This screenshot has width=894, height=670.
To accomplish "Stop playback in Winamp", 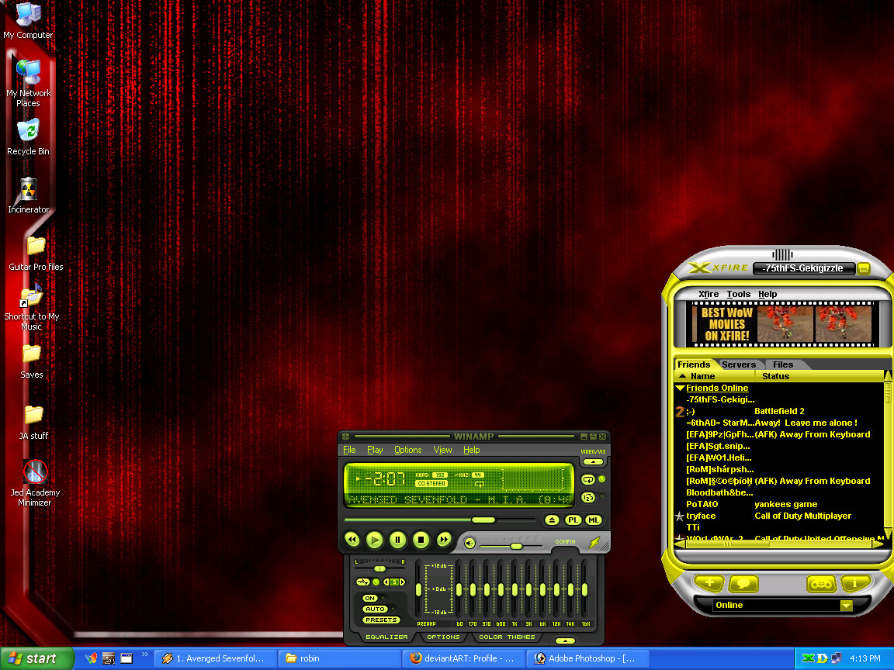I will [x=421, y=539].
